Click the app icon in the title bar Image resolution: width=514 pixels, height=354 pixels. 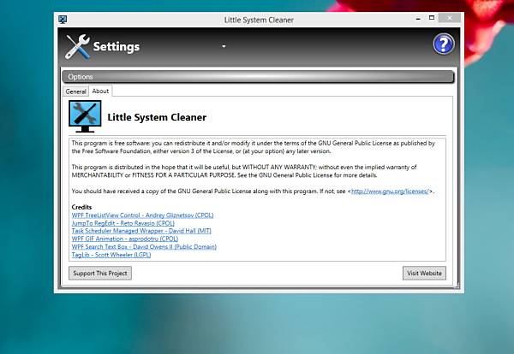click(63, 20)
